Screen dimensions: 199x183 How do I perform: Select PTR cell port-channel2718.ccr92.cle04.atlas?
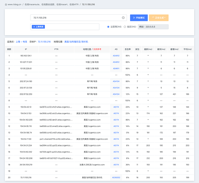tap(56, 139)
